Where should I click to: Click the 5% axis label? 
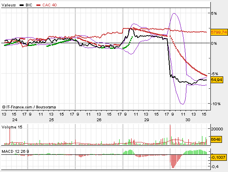click(x=214, y=14)
